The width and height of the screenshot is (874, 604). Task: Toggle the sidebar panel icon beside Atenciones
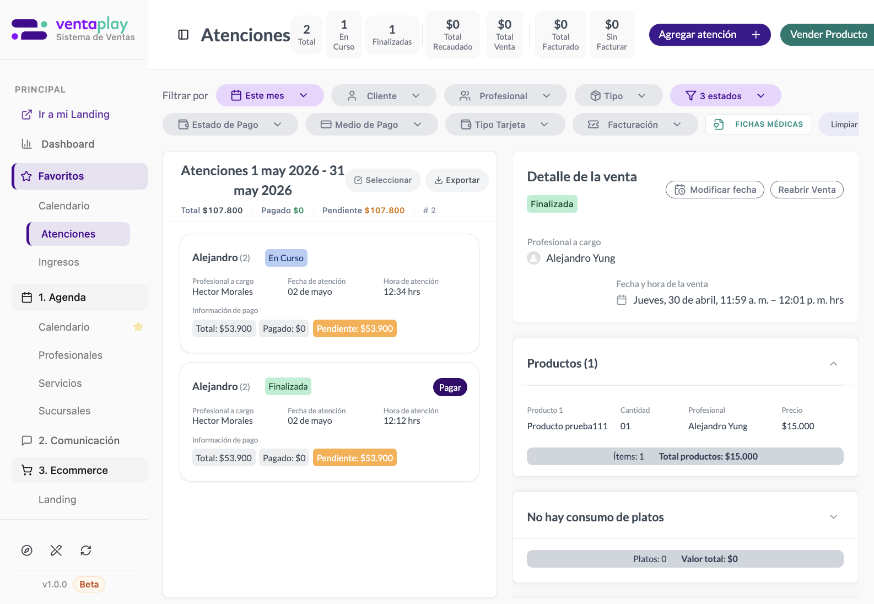tap(184, 35)
